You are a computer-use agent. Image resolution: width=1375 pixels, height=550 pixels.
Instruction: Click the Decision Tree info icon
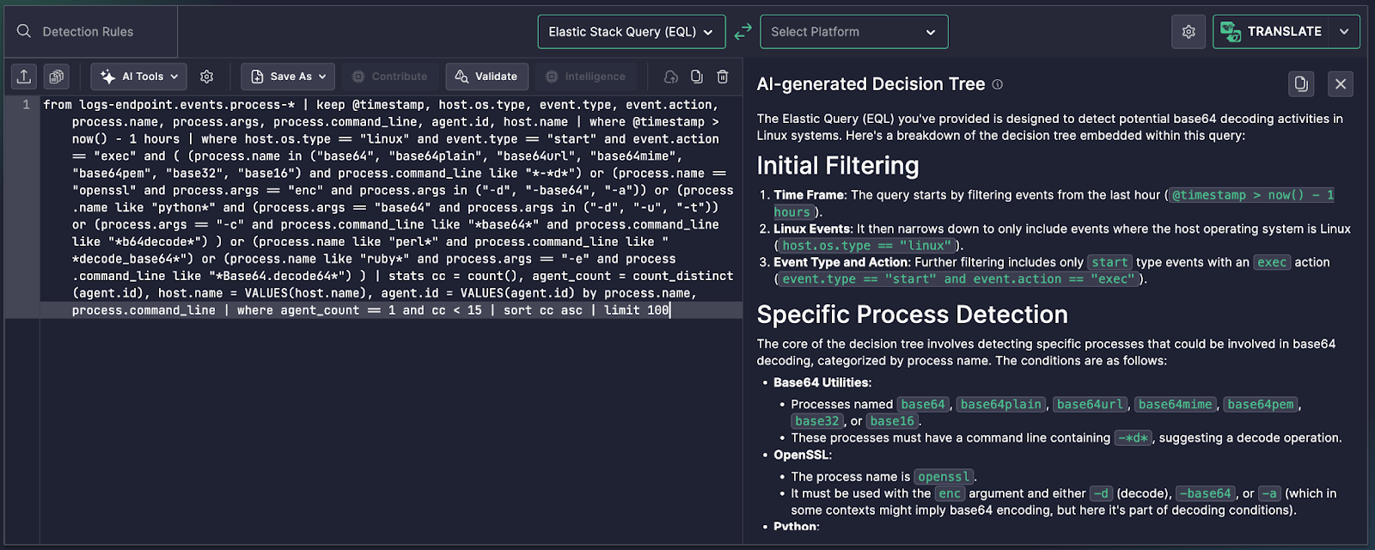(998, 84)
